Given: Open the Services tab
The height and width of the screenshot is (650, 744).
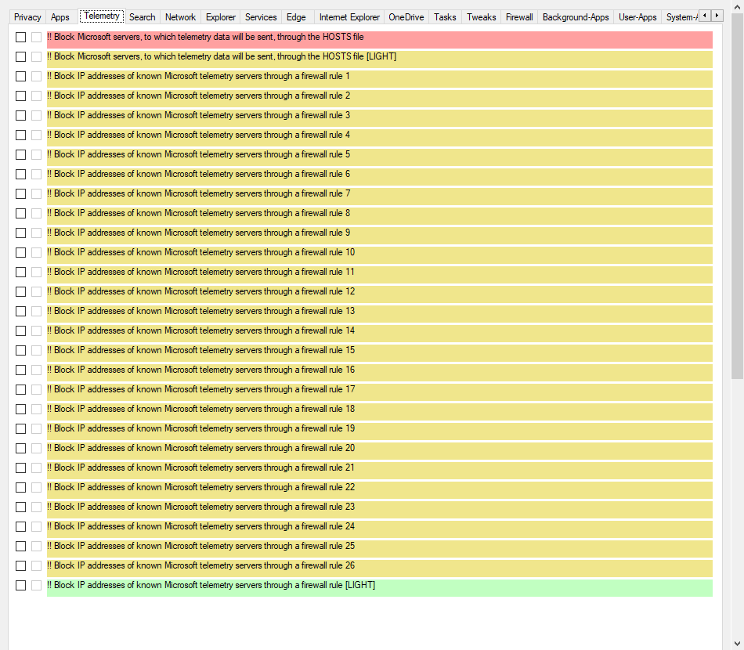Looking at the screenshot, I should [x=261, y=17].
